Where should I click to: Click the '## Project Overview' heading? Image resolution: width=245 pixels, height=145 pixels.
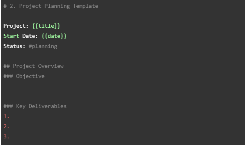pos(34,66)
